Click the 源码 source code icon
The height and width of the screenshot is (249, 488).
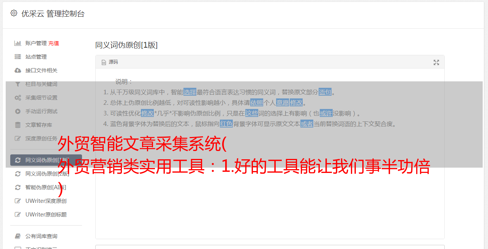pos(104,62)
